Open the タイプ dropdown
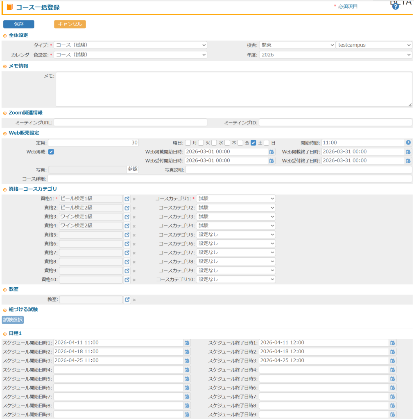Screen dimensions: 414x419 pos(130,45)
